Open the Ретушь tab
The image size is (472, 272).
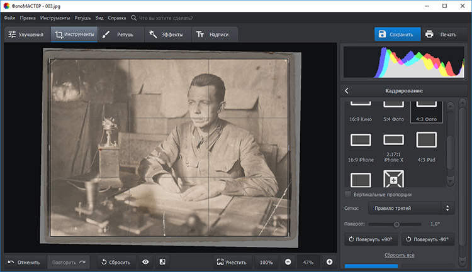point(119,35)
